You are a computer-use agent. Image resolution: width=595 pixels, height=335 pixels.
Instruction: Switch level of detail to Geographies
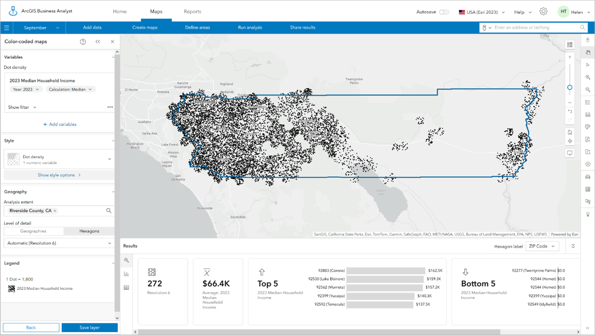tap(33, 231)
